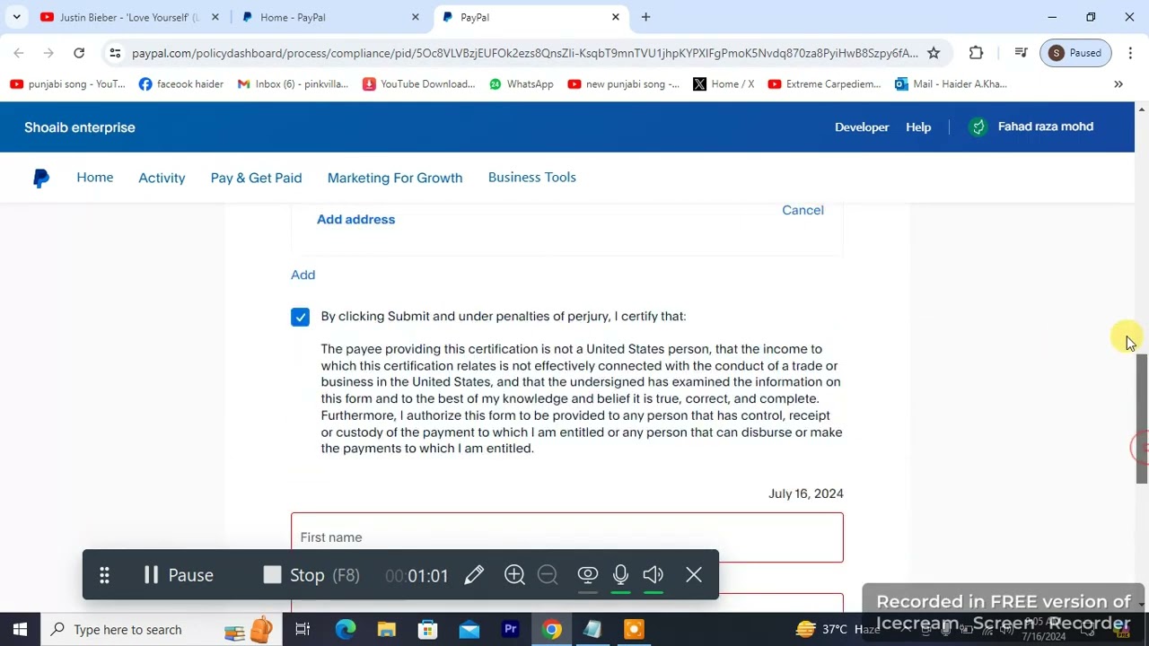The height and width of the screenshot is (646, 1149).
Task: Click the PayPal logo icon
Action: click(x=41, y=179)
